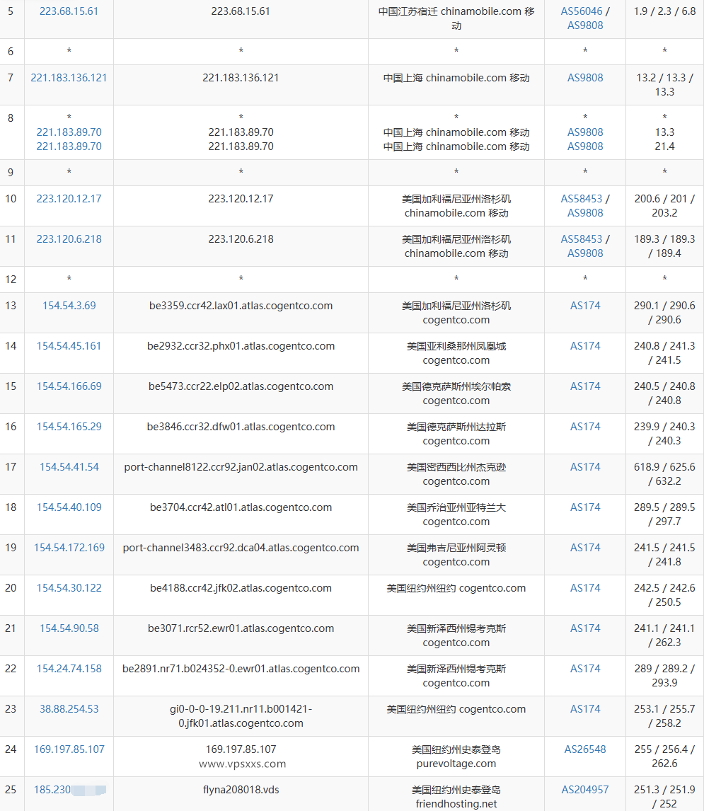Open the 154.54.40.109 IP link
Screen dimensions: 704x811
pos(69,507)
